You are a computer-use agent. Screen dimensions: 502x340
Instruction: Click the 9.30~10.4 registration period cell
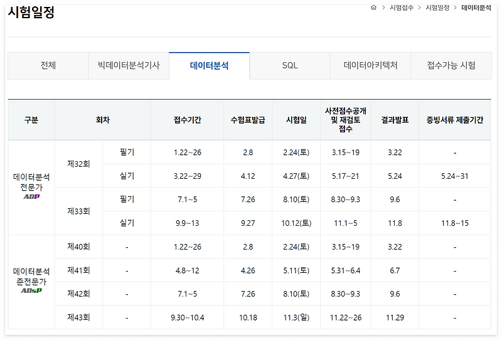pos(187,317)
